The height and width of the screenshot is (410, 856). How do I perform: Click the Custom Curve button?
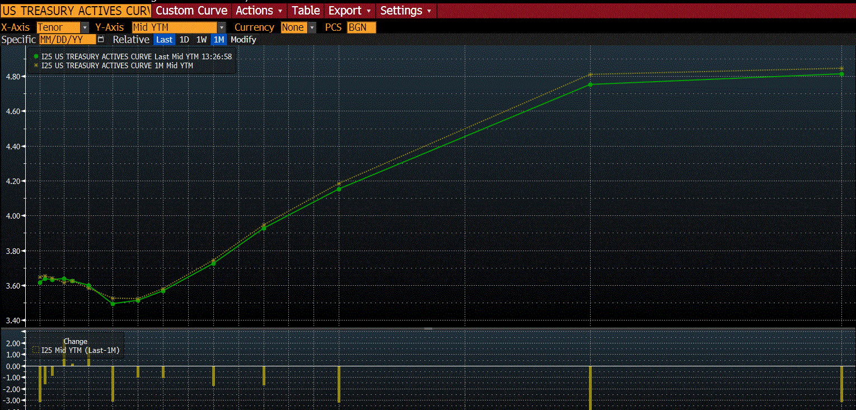[191, 11]
